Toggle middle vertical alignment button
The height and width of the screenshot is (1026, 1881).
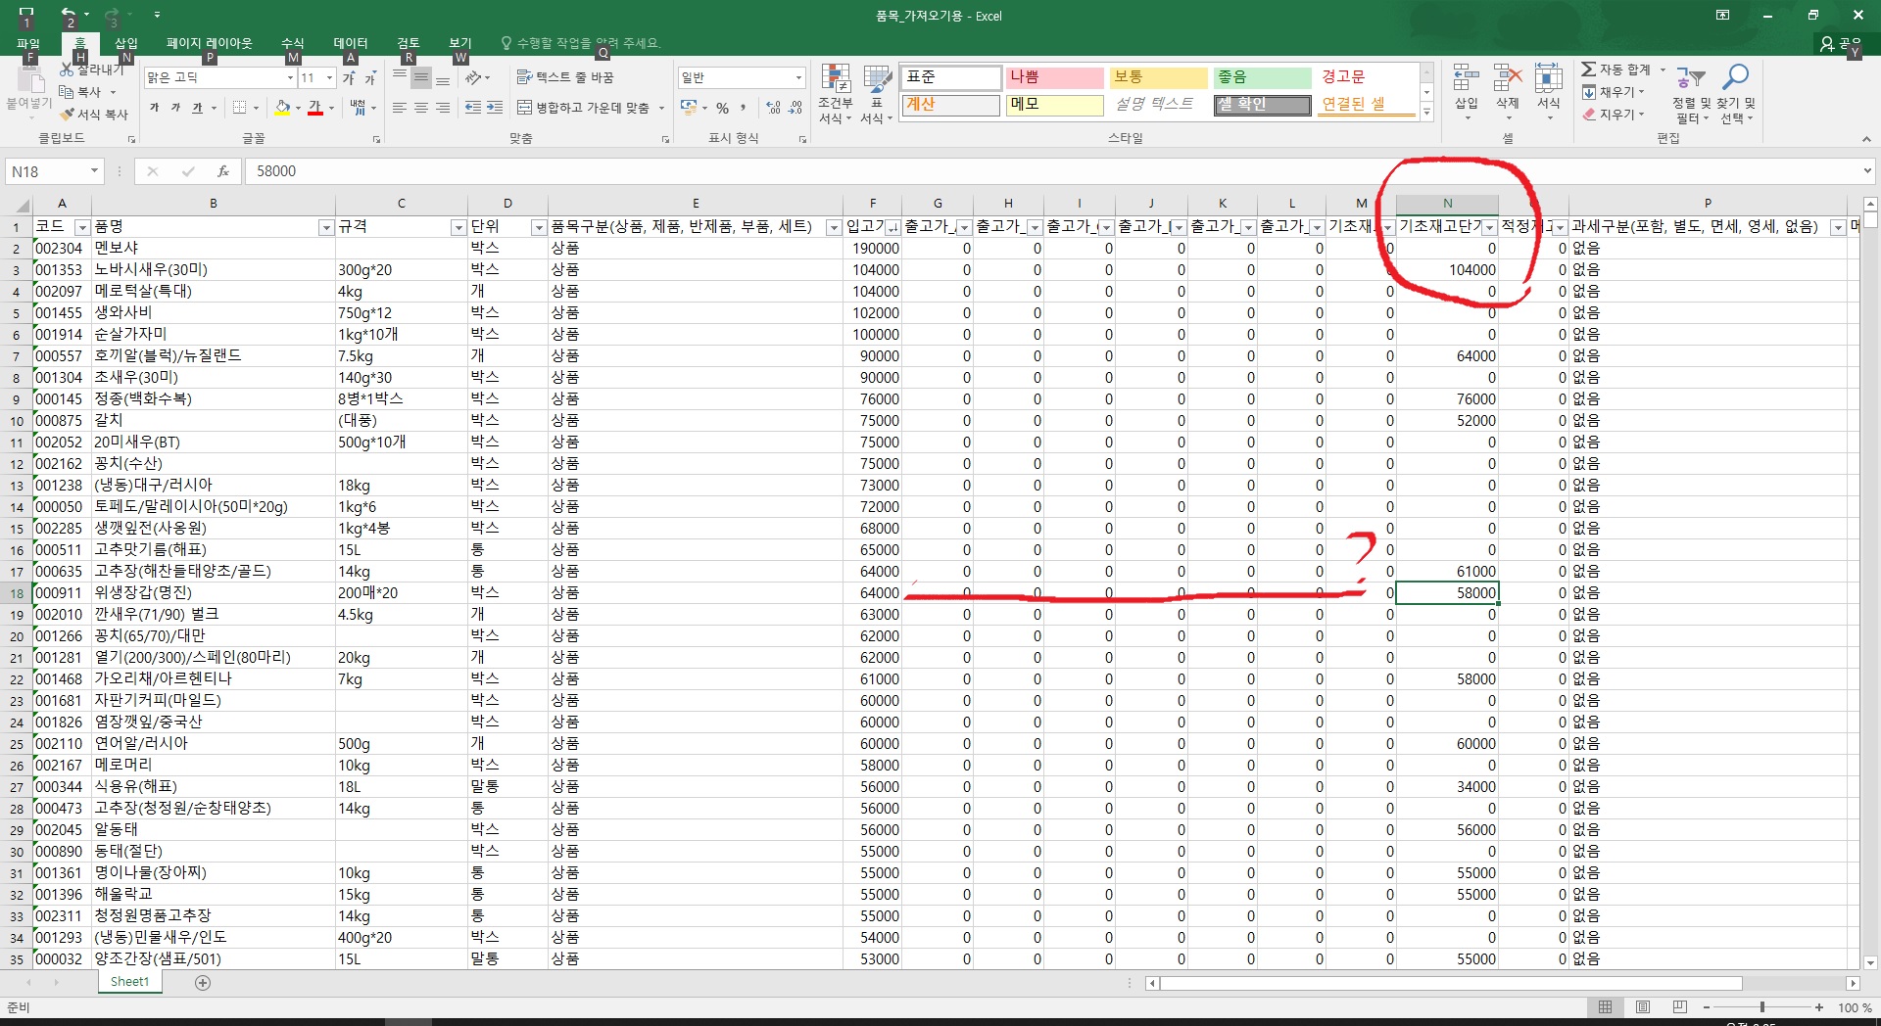(x=420, y=78)
